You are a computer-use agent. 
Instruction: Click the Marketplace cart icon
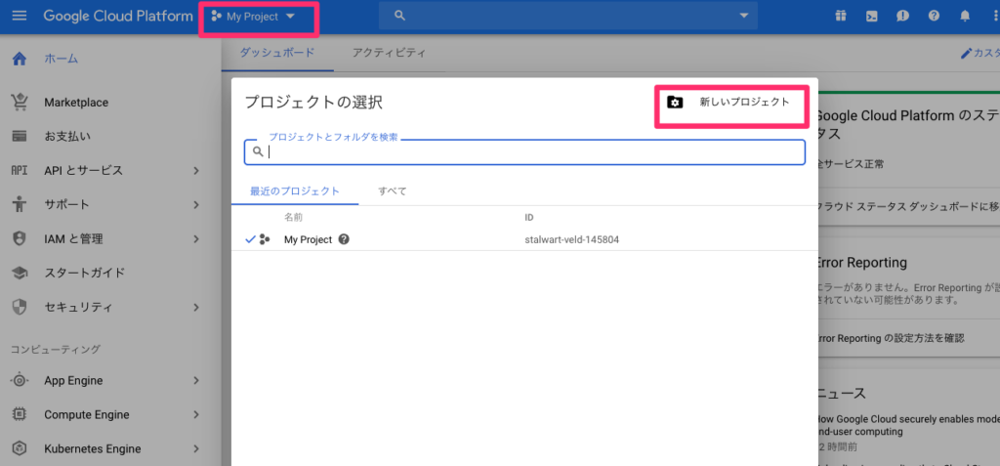point(20,103)
